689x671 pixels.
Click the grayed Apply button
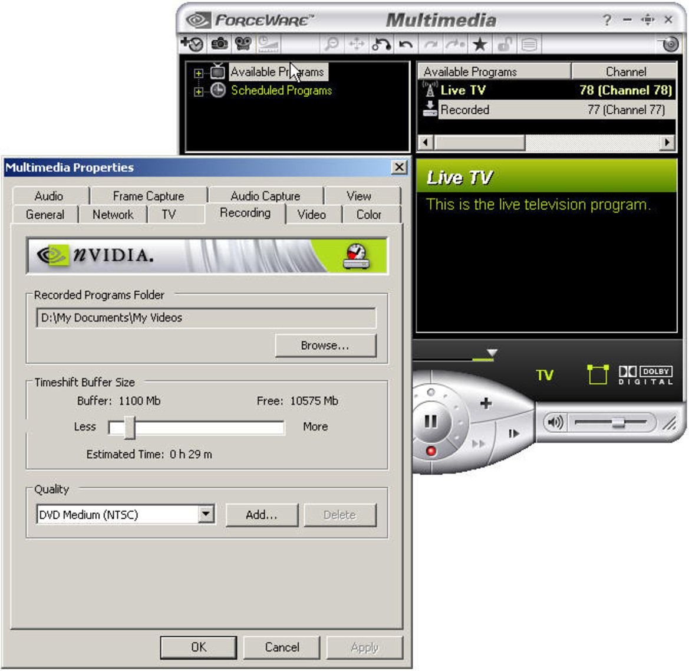pos(364,647)
